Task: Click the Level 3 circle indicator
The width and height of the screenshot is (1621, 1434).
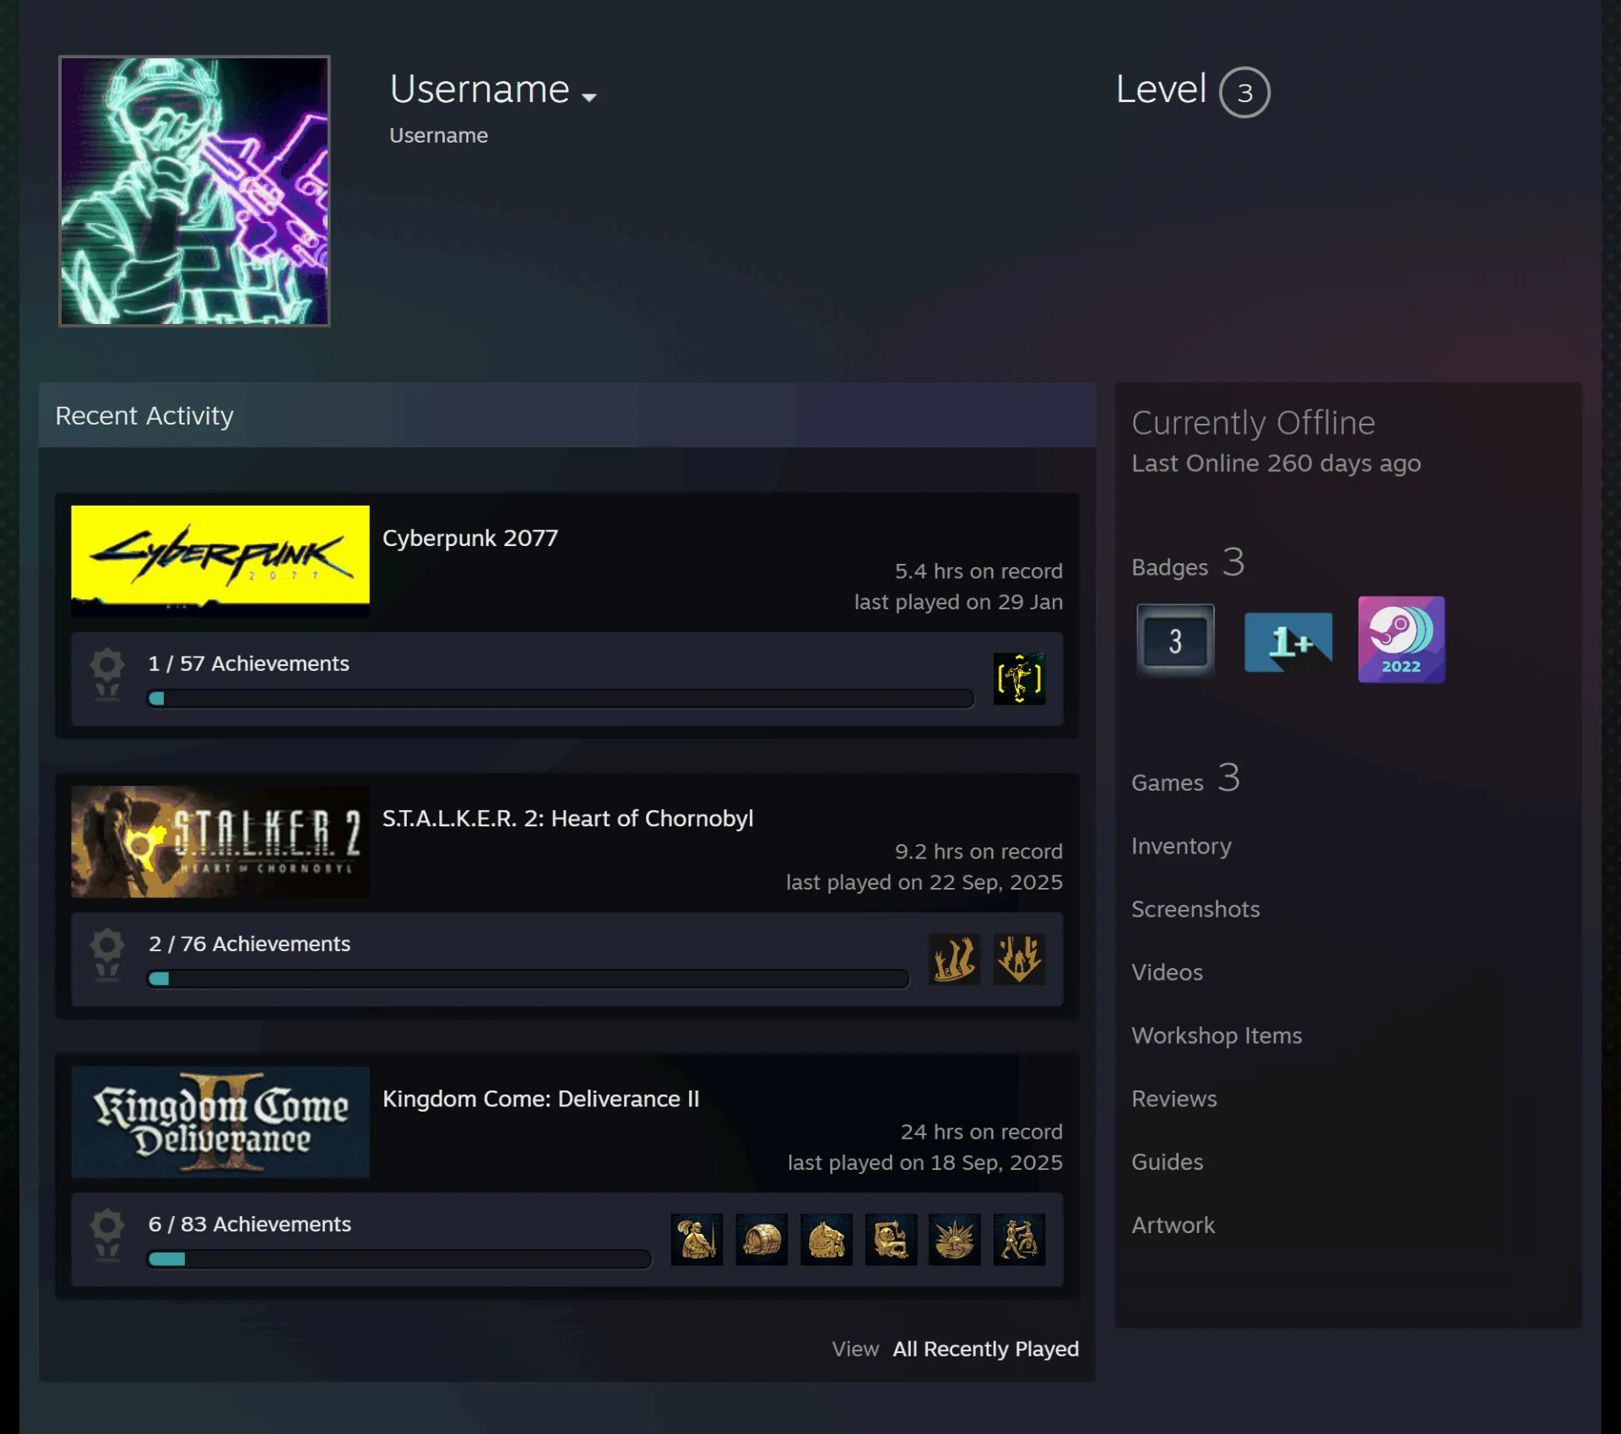Action: tap(1244, 92)
